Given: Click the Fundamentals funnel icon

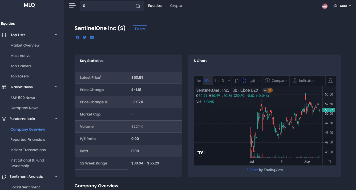Looking at the screenshot, I should click(4, 119).
